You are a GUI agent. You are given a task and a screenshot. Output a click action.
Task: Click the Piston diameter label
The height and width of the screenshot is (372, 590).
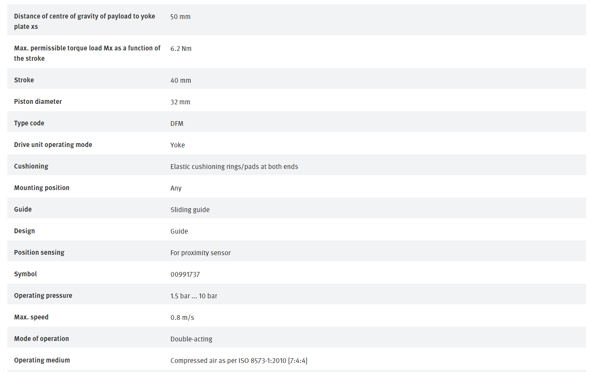click(38, 102)
